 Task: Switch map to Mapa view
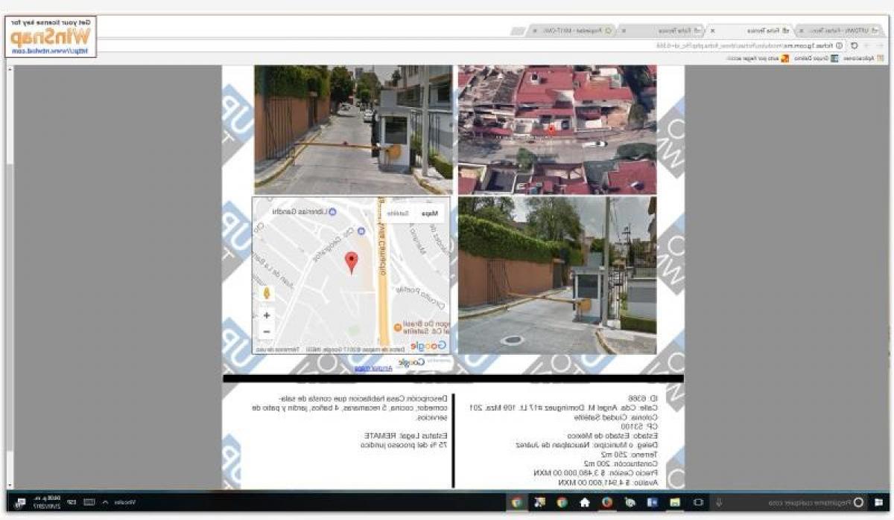pyautogui.click(x=429, y=214)
